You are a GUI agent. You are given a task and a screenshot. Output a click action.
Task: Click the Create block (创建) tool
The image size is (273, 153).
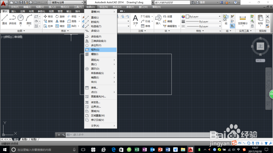point(168,16)
